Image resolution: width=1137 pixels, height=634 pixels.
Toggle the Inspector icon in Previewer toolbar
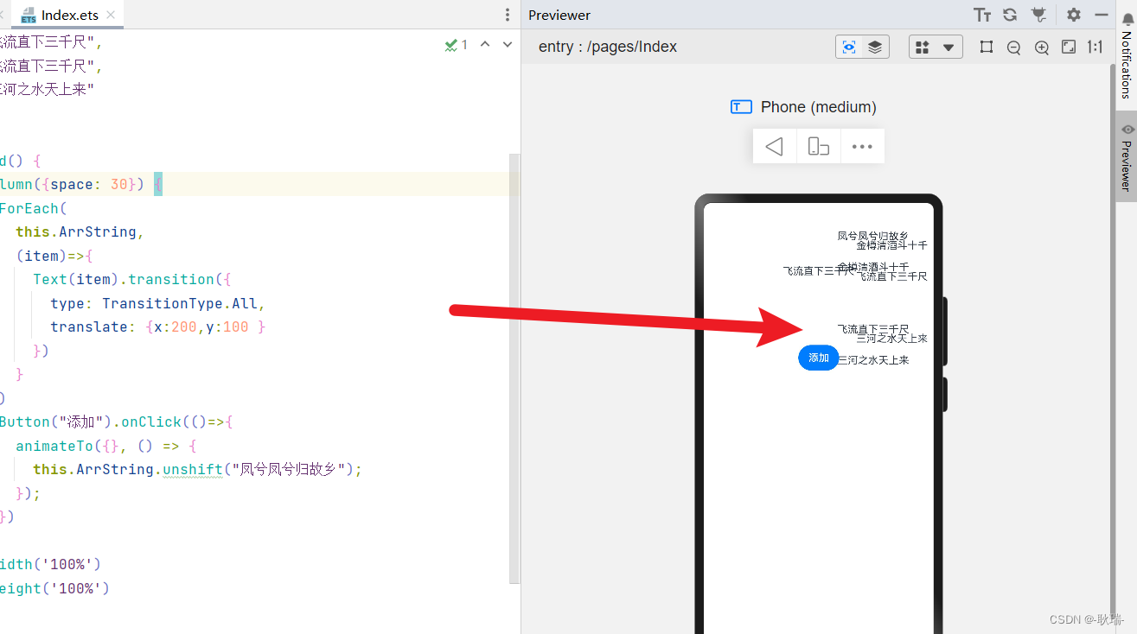849,48
